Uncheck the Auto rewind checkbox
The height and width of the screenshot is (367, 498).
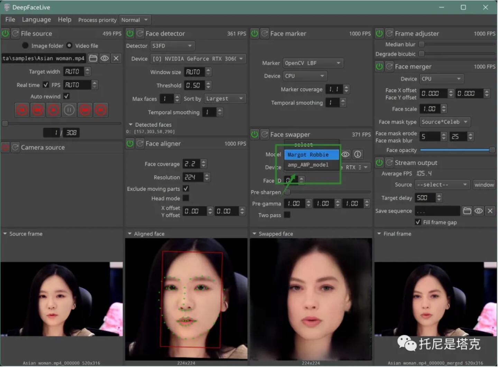(66, 97)
